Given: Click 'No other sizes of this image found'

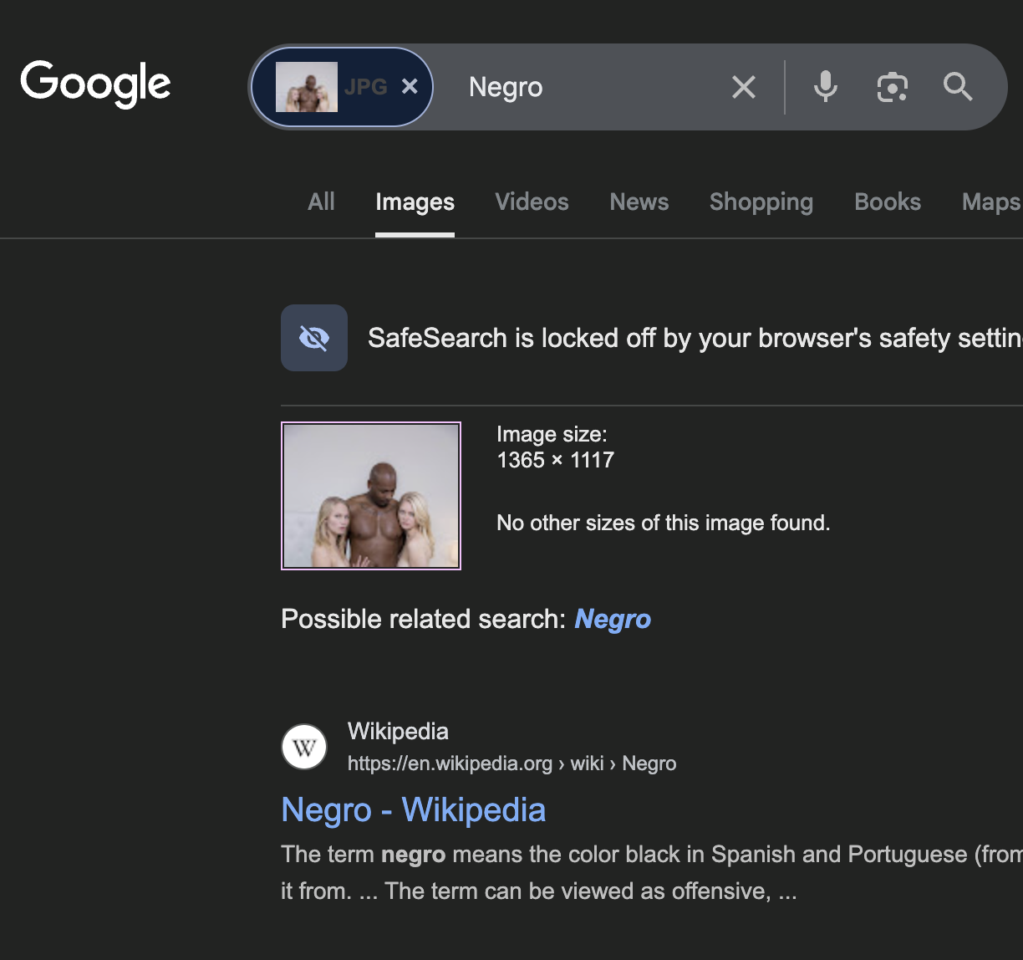Looking at the screenshot, I should coord(664,523).
